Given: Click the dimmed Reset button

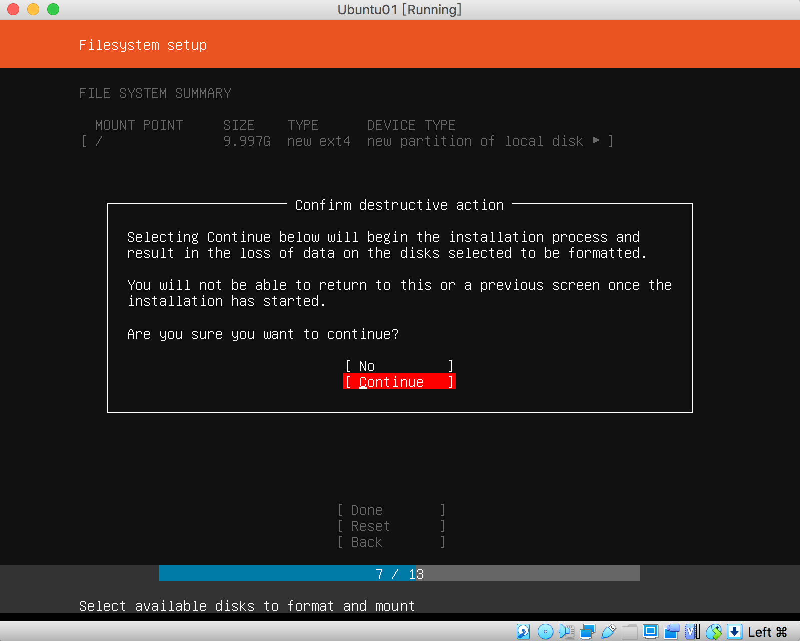Looking at the screenshot, I should (391, 526).
